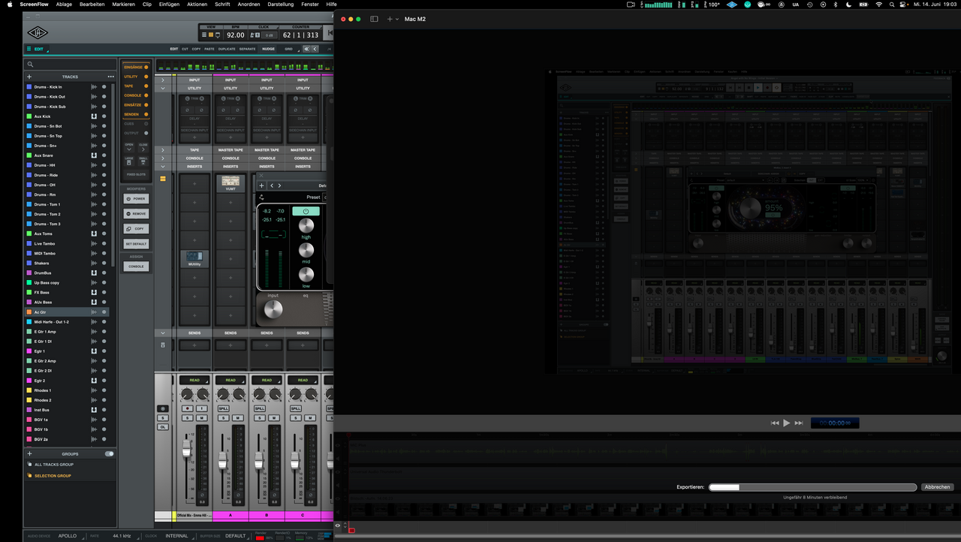
Task: Open the Bearbeiten menu
Action: click(x=92, y=5)
